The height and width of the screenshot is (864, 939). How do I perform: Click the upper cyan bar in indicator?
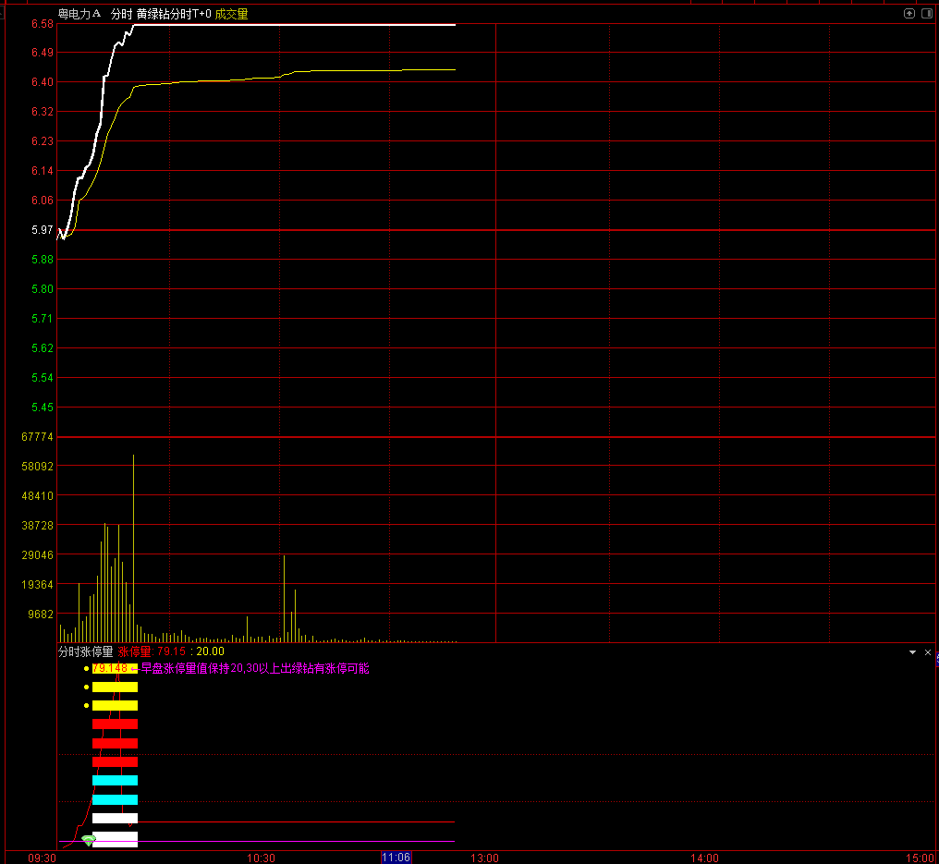coord(115,780)
